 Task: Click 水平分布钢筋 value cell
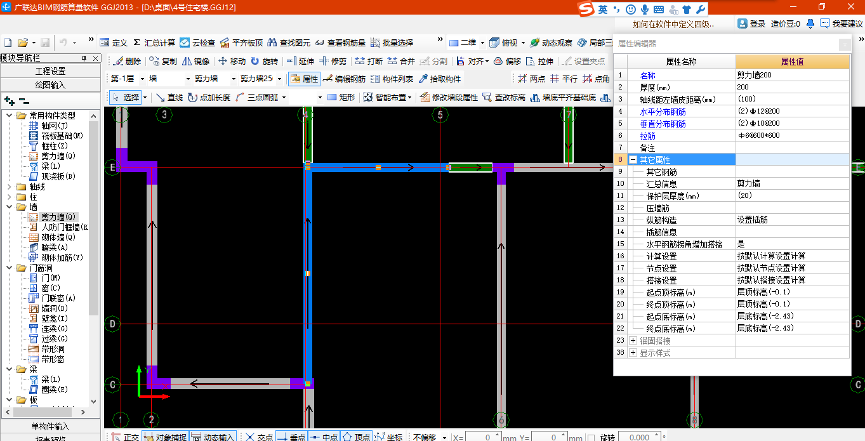[793, 112]
